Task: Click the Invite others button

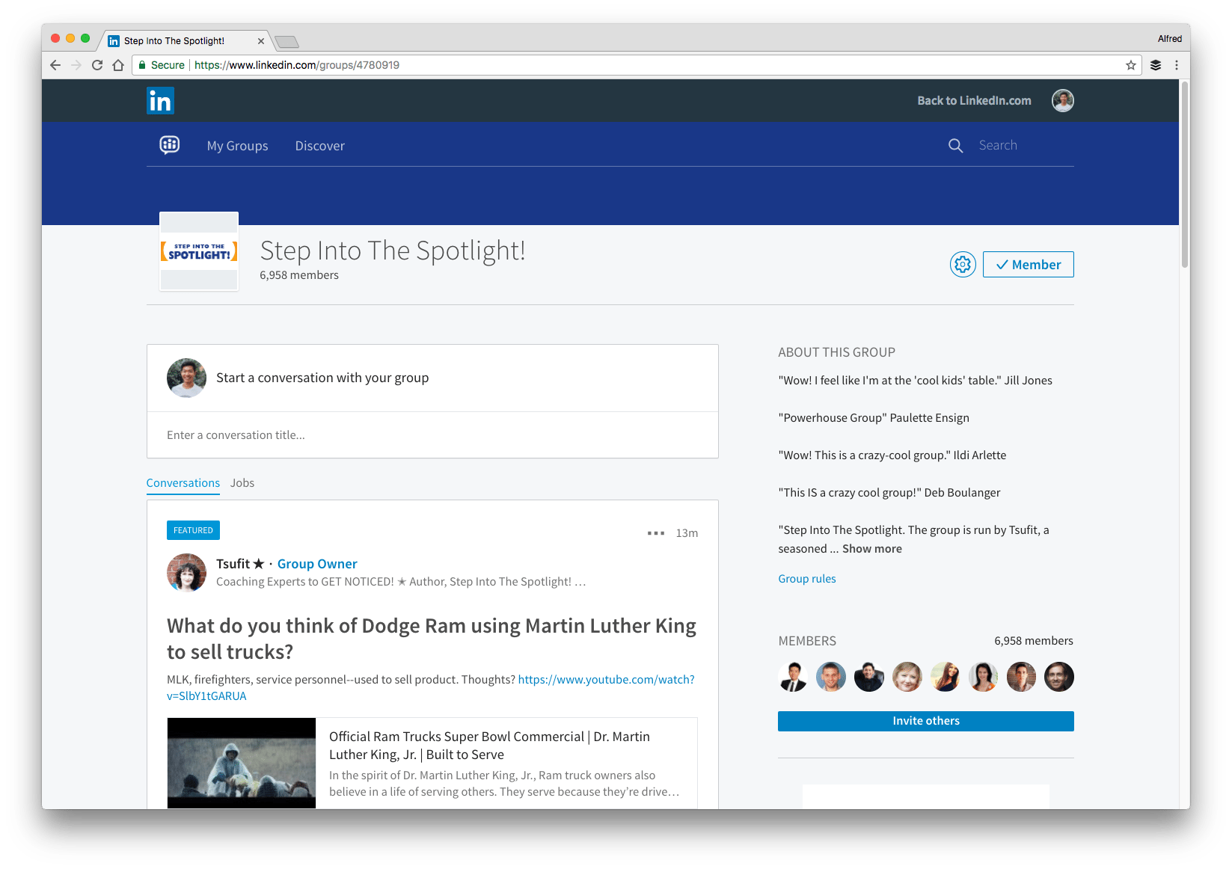Action: point(925,721)
